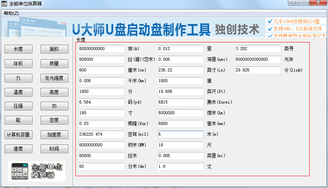Screen dimensions: 328x188
Task: Minimize the 全能单位换算器 window
Action: (293, 3)
